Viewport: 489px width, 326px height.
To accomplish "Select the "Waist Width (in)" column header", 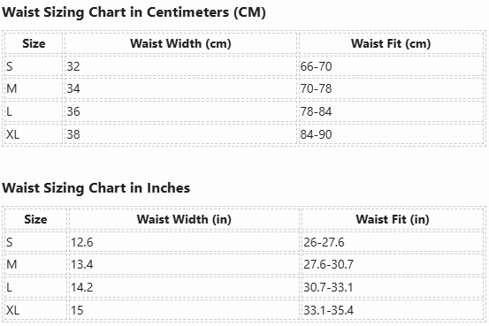I will coord(184,219).
